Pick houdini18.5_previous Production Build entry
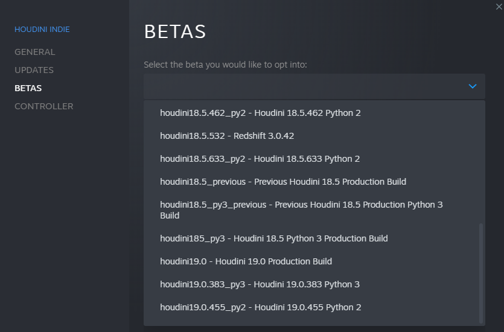The image size is (504, 332). point(283,182)
